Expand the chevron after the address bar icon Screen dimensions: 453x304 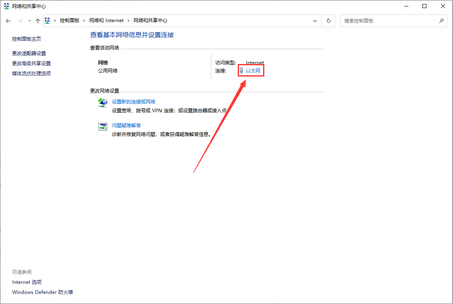(x=55, y=21)
